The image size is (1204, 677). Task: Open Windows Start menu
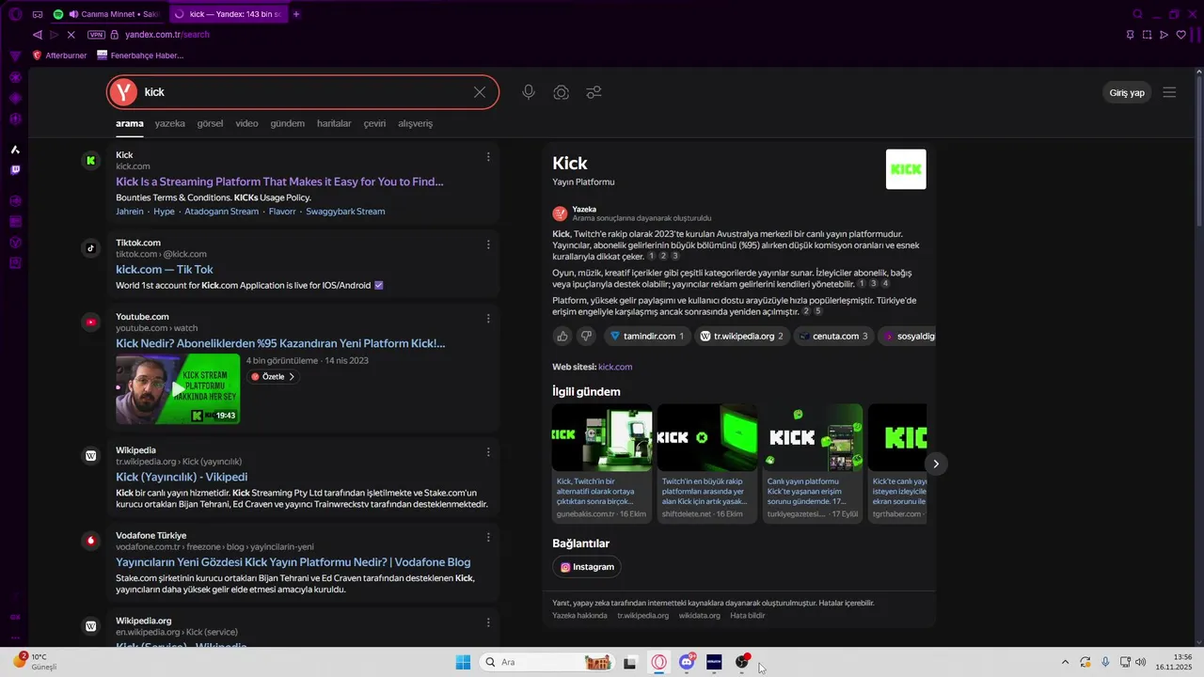tap(463, 662)
